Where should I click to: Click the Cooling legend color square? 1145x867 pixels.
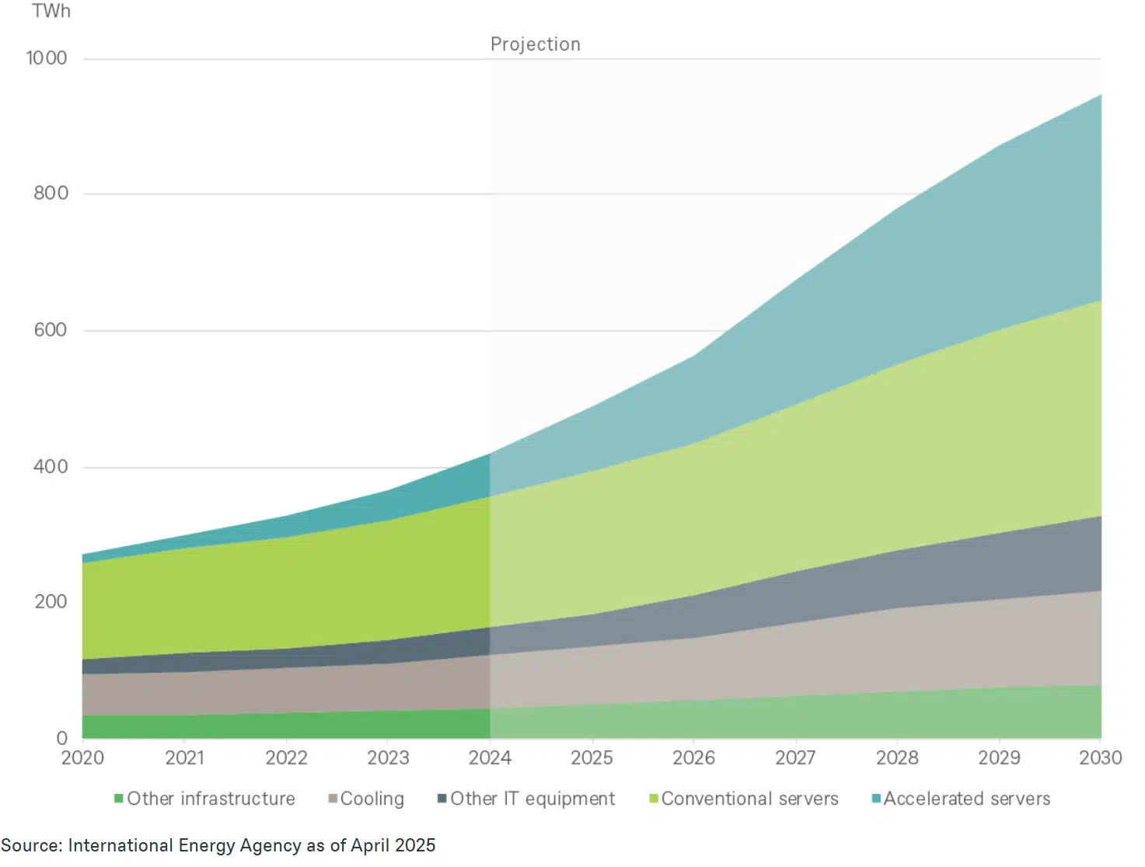point(333,799)
